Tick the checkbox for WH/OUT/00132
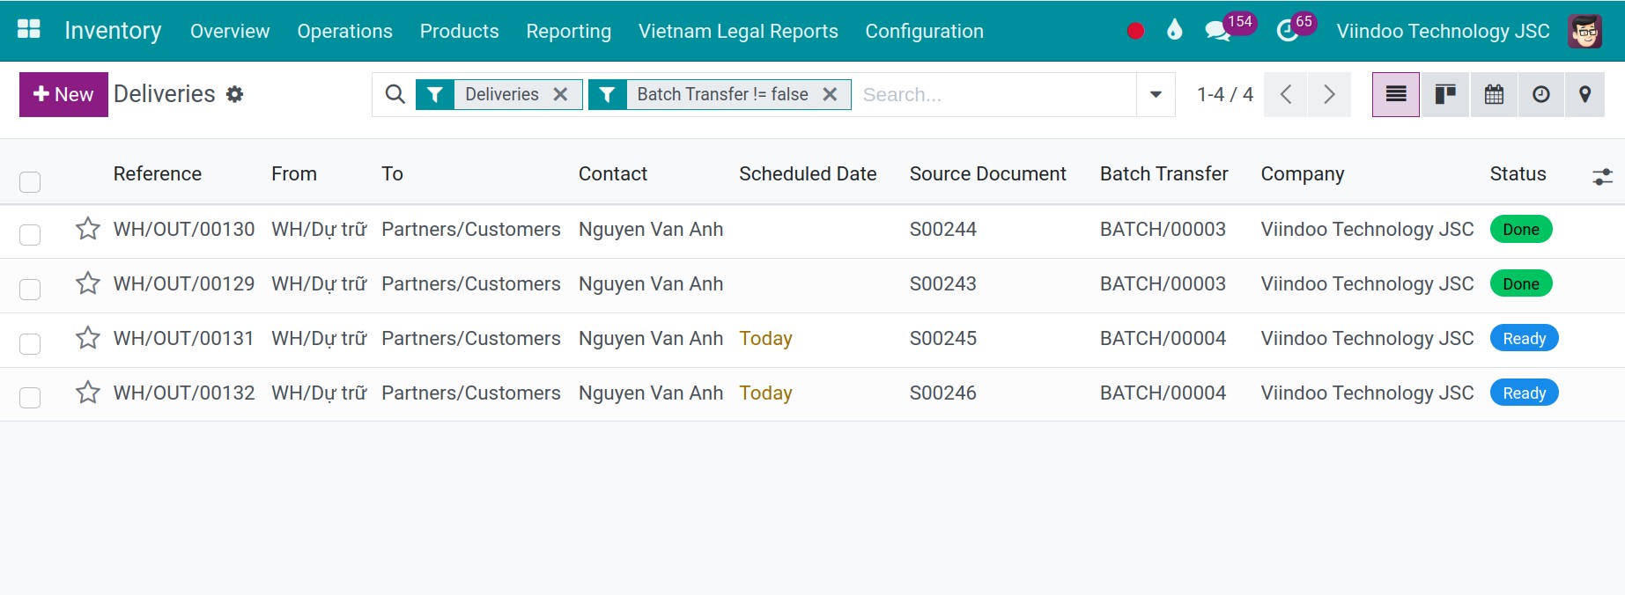Image resolution: width=1625 pixels, height=595 pixels. (30, 398)
